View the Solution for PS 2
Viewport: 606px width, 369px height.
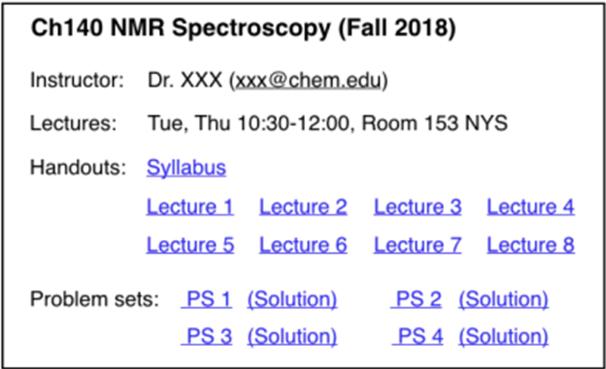point(503,300)
